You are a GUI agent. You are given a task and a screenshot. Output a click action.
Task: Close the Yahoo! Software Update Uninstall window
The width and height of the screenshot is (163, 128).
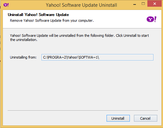point(155,4)
